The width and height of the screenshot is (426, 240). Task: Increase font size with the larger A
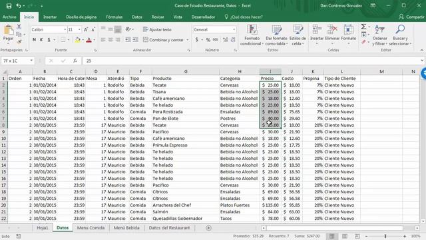point(86,29)
